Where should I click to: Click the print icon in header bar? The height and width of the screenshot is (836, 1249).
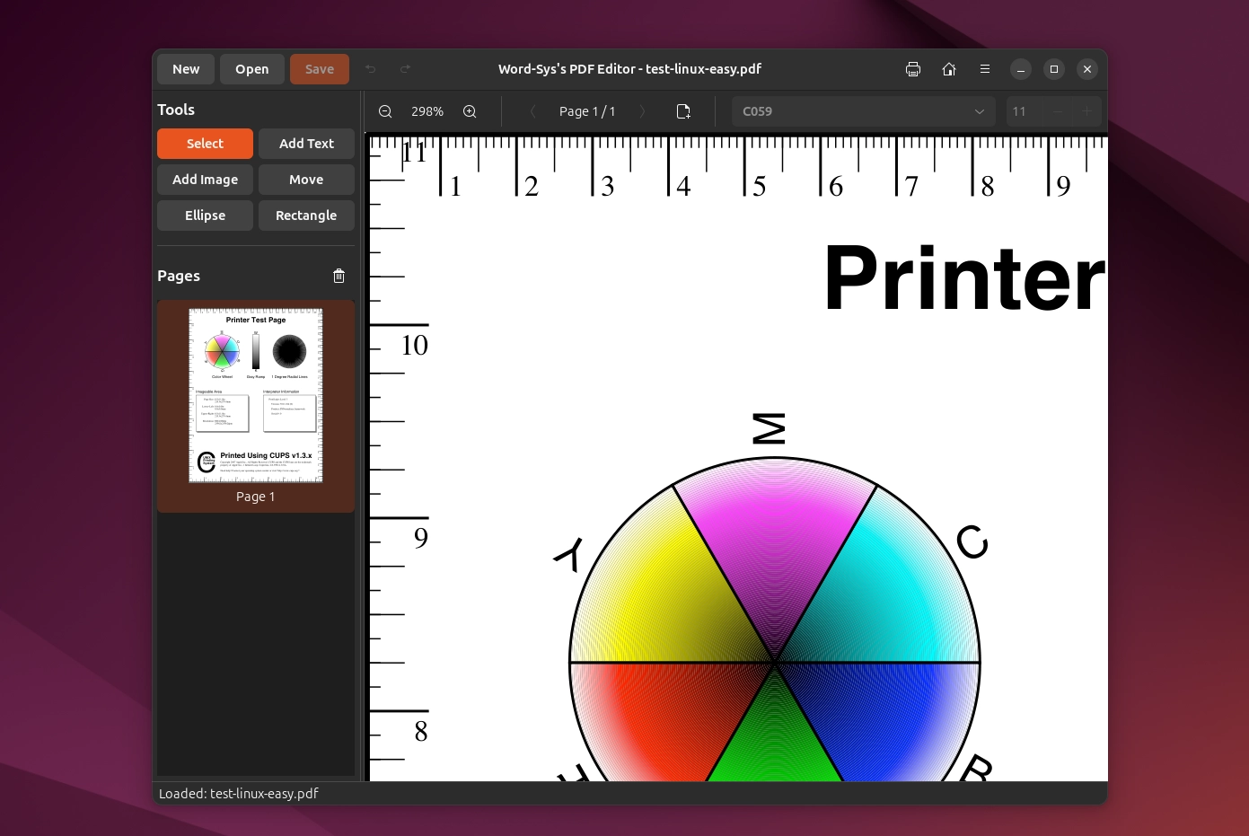pyautogui.click(x=913, y=69)
